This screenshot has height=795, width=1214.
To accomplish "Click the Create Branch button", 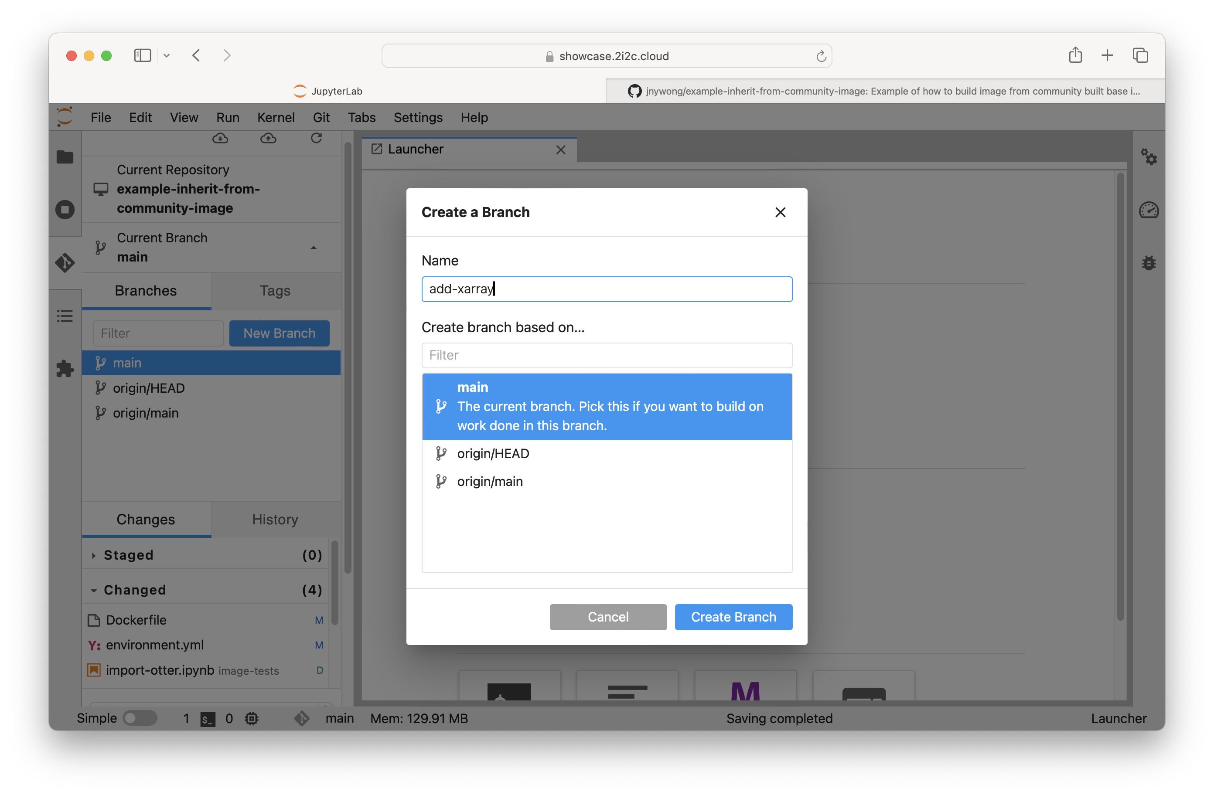I will pos(733,617).
